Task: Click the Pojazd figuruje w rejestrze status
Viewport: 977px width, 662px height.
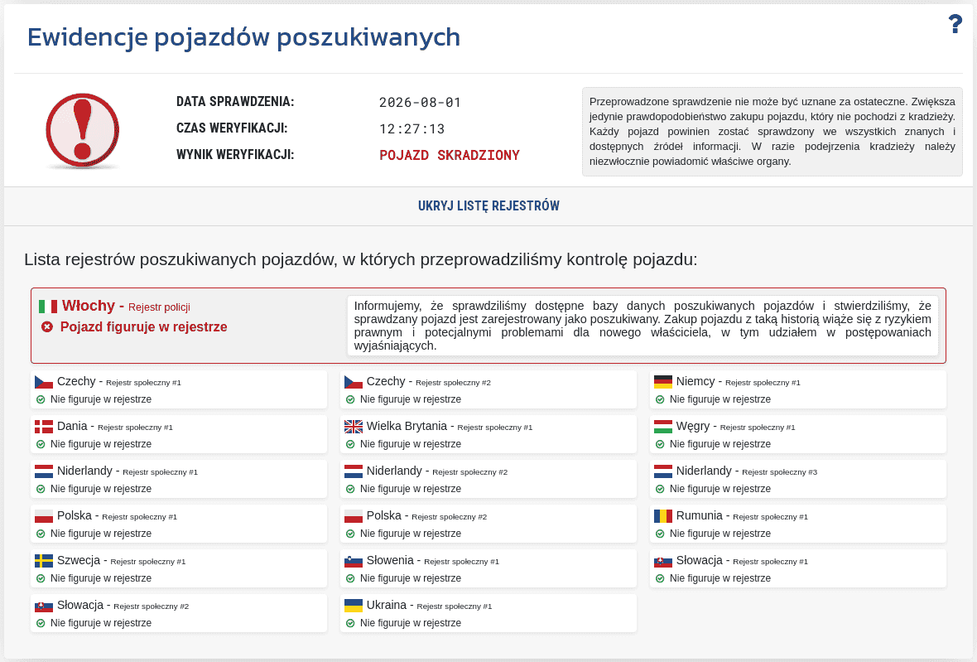Action: coord(143,326)
